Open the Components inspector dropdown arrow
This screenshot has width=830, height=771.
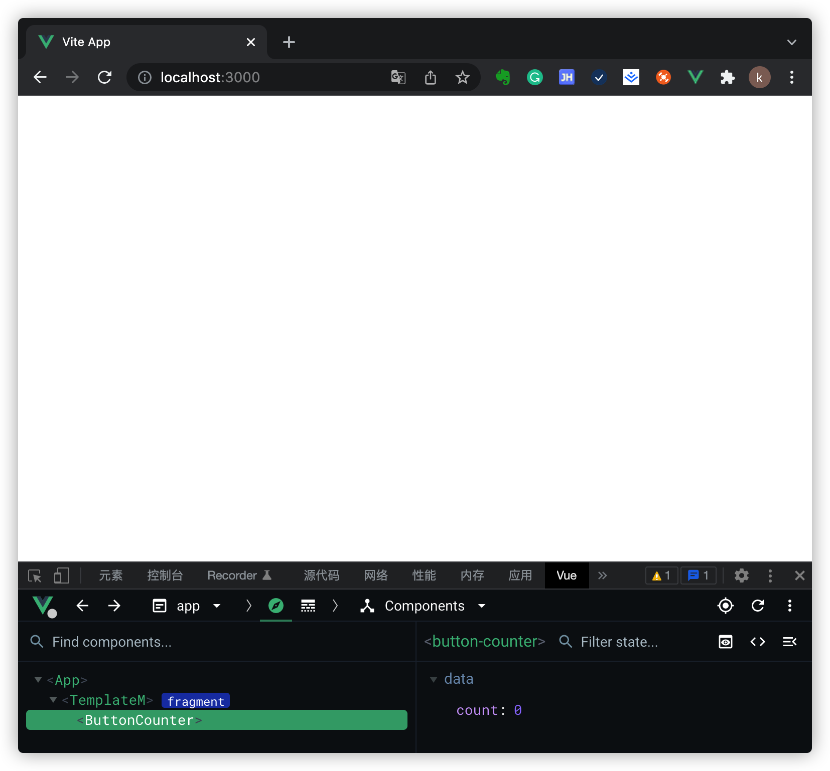[x=481, y=606]
